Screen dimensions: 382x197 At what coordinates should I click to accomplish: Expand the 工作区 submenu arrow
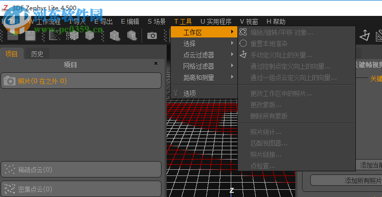point(232,32)
